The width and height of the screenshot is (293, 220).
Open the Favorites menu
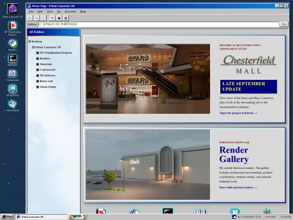tap(71, 11)
